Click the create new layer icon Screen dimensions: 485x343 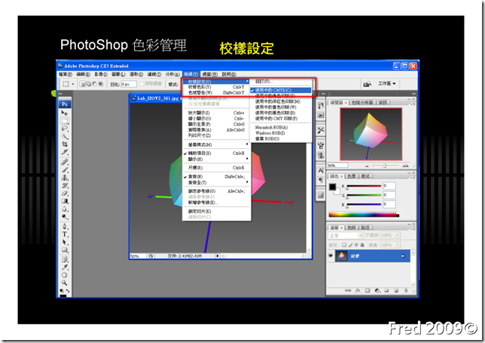(396, 290)
